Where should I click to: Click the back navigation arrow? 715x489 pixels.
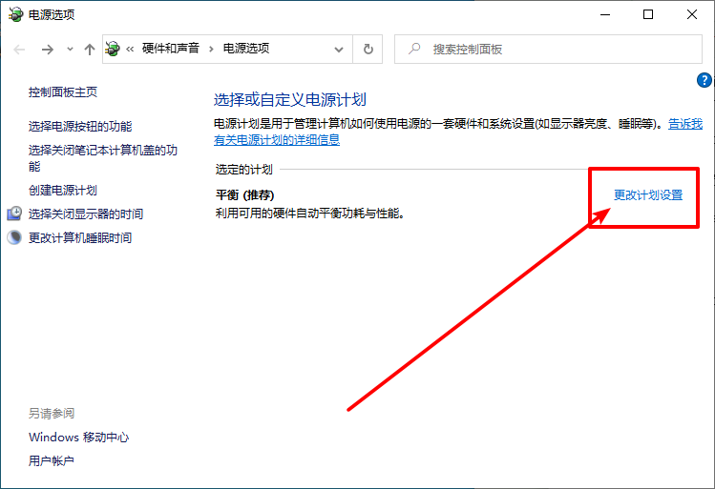click(20, 49)
